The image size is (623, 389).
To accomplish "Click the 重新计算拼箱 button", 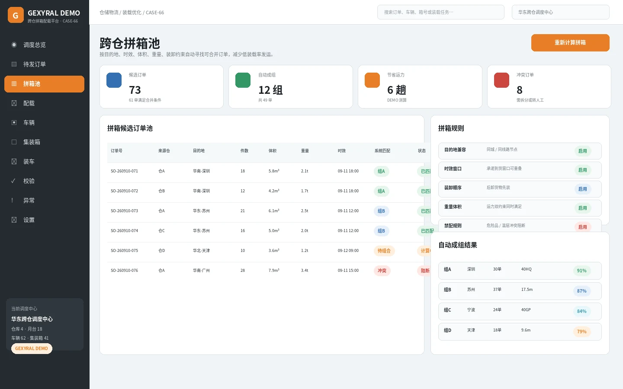I will pyautogui.click(x=570, y=43).
